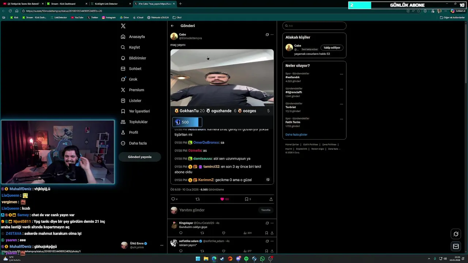Open options for #sallandık trend
The image size is (468, 263).
pos(341,74)
